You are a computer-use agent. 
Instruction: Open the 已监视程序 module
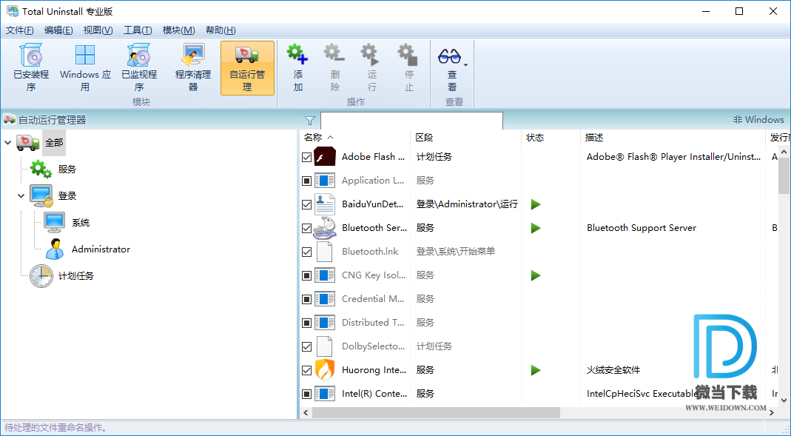139,68
